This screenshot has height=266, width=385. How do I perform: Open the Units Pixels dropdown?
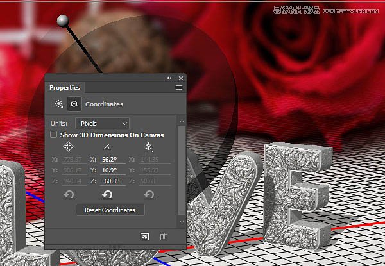coord(102,123)
